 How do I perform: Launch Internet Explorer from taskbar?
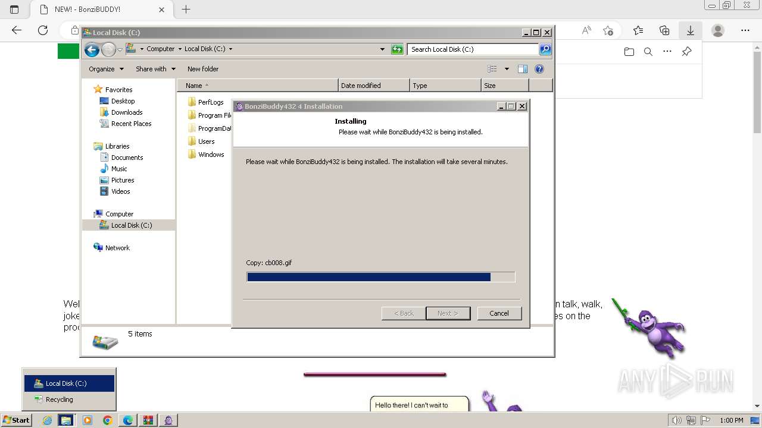[x=48, y=420]
